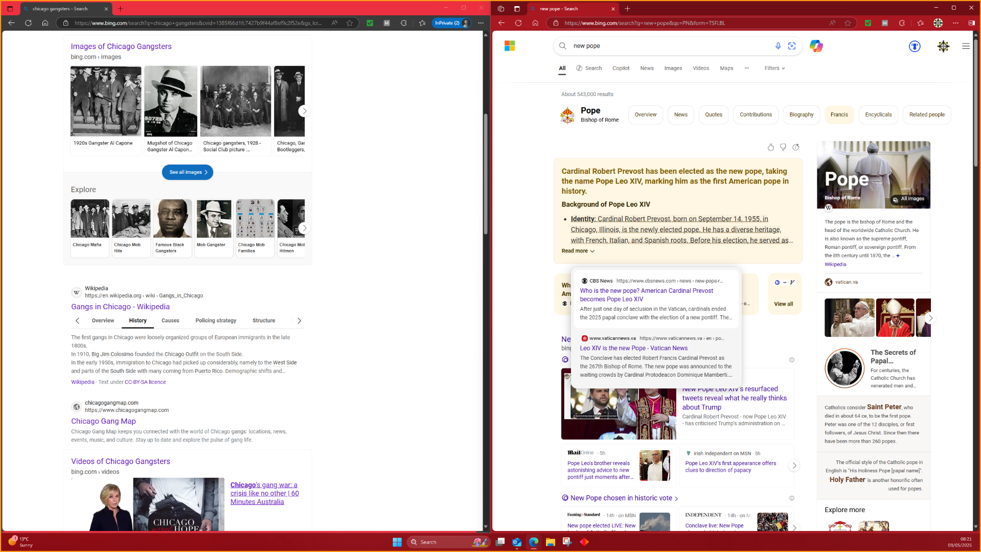Open new tab in left window

tap(121, 9)
